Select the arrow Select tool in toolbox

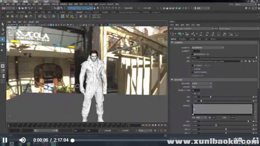(3, 24)
